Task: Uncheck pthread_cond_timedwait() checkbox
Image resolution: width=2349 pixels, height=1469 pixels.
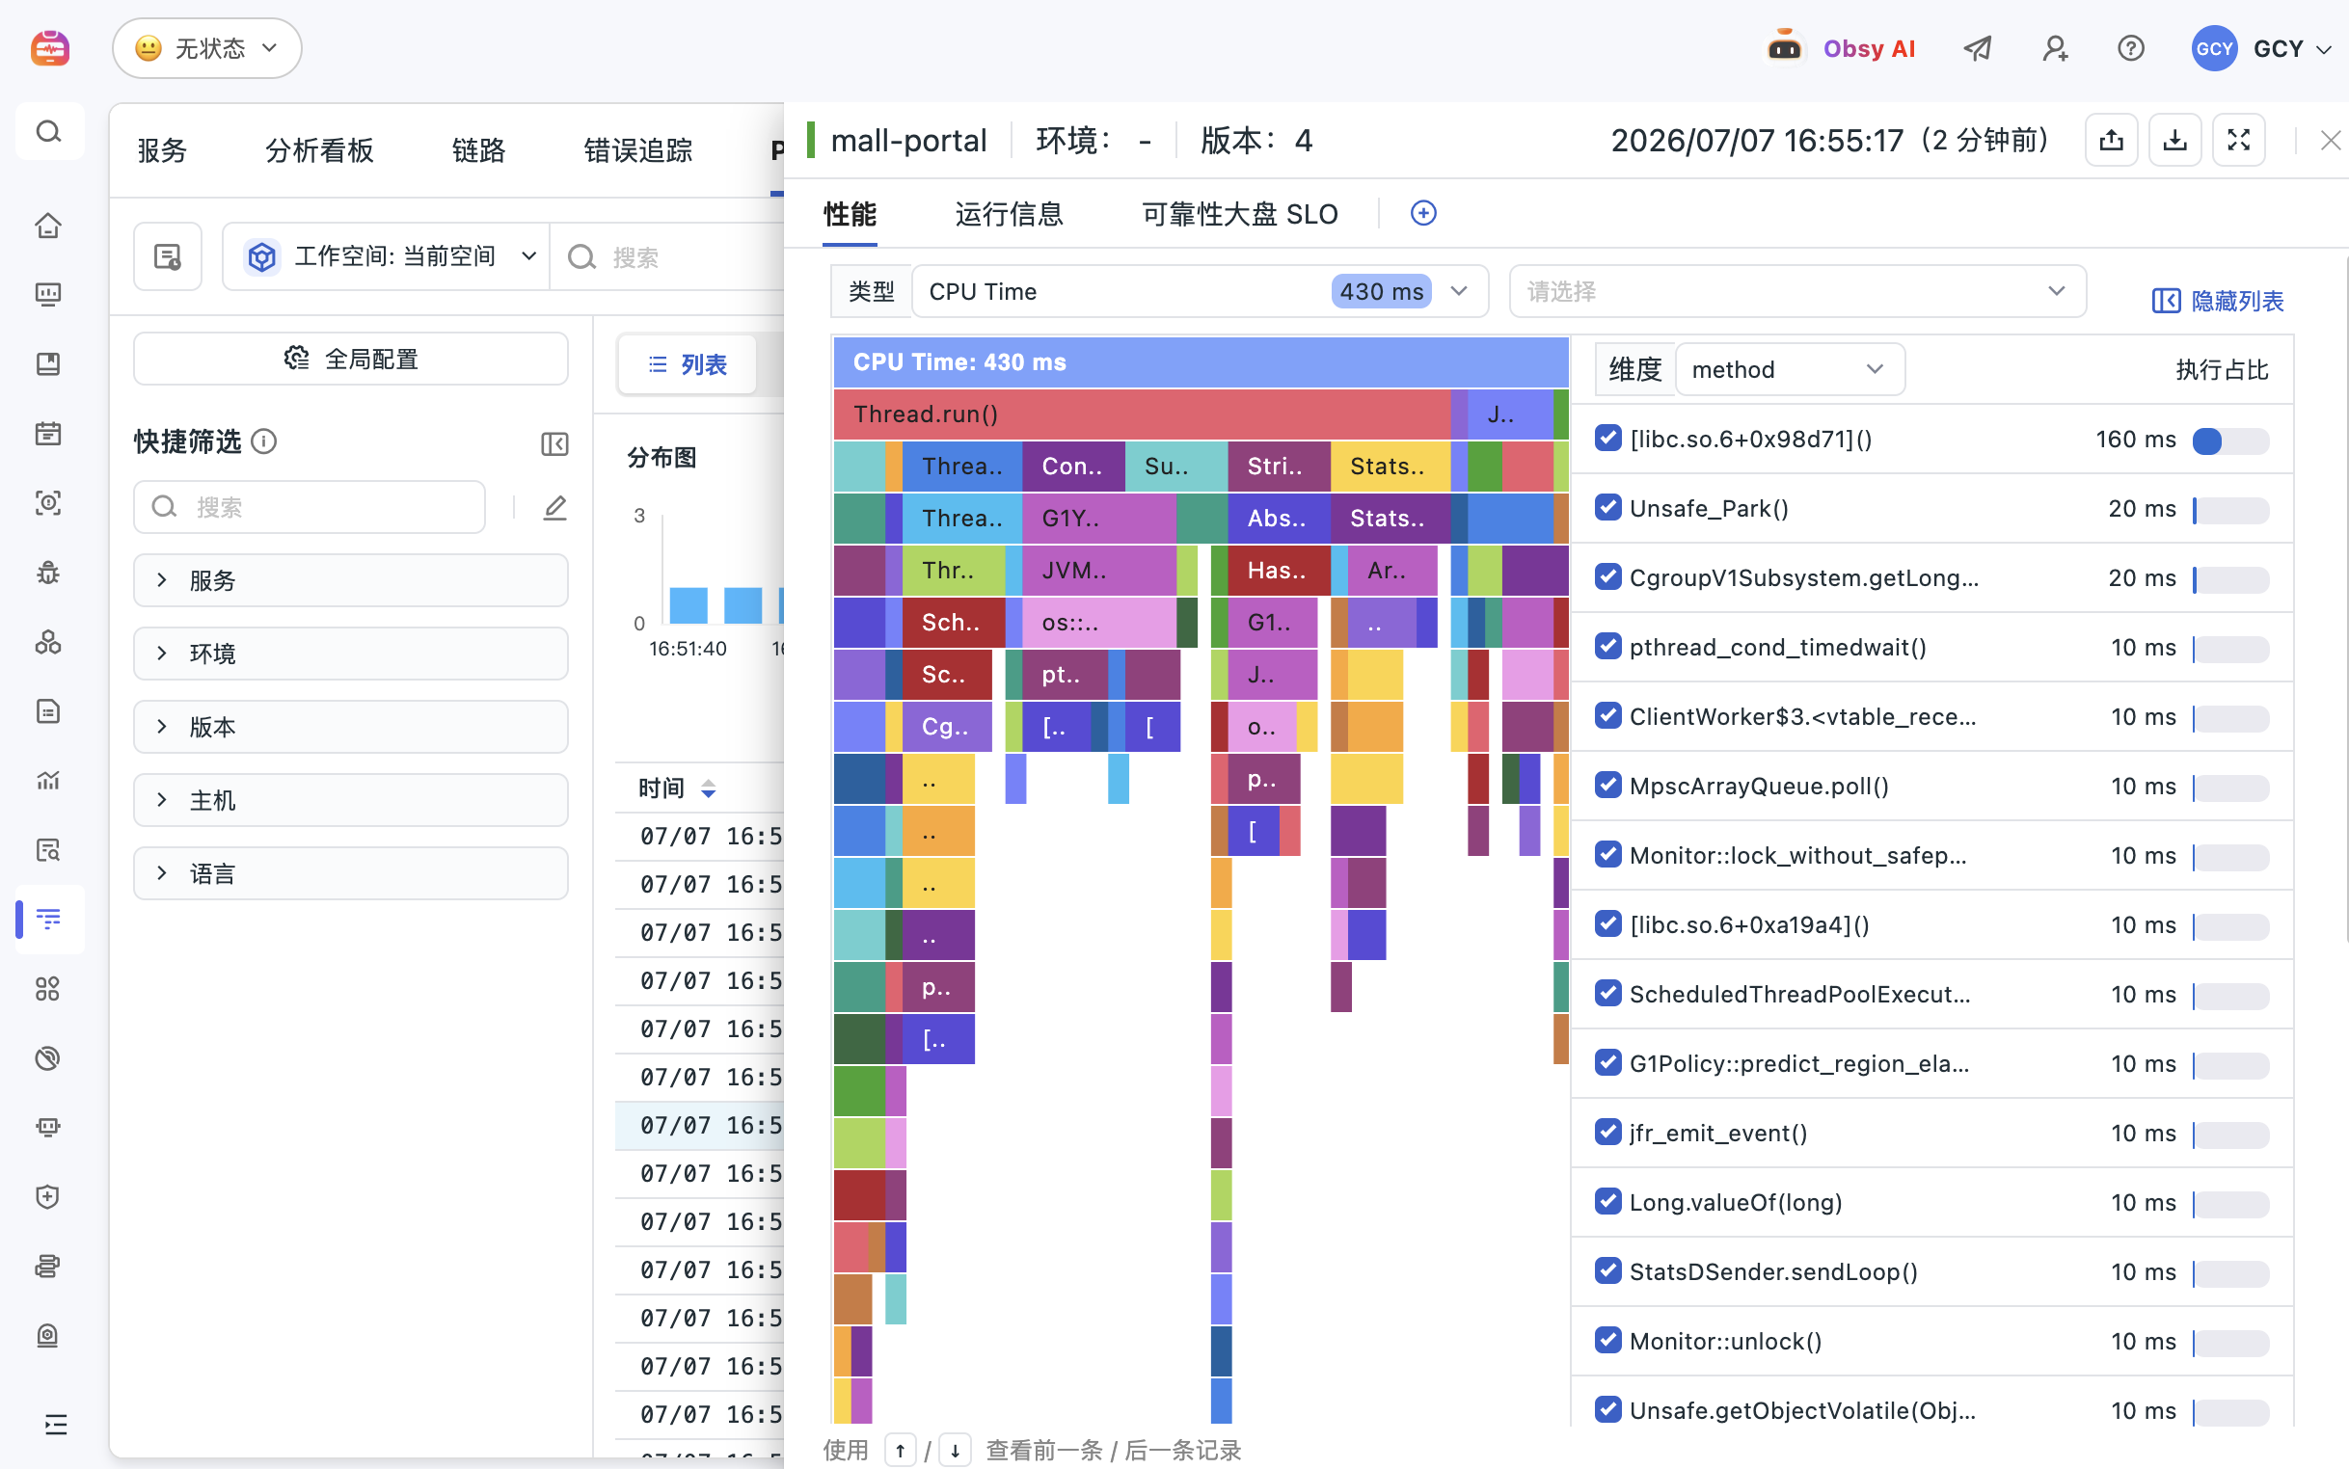Action: click(x=1607, y=646)
